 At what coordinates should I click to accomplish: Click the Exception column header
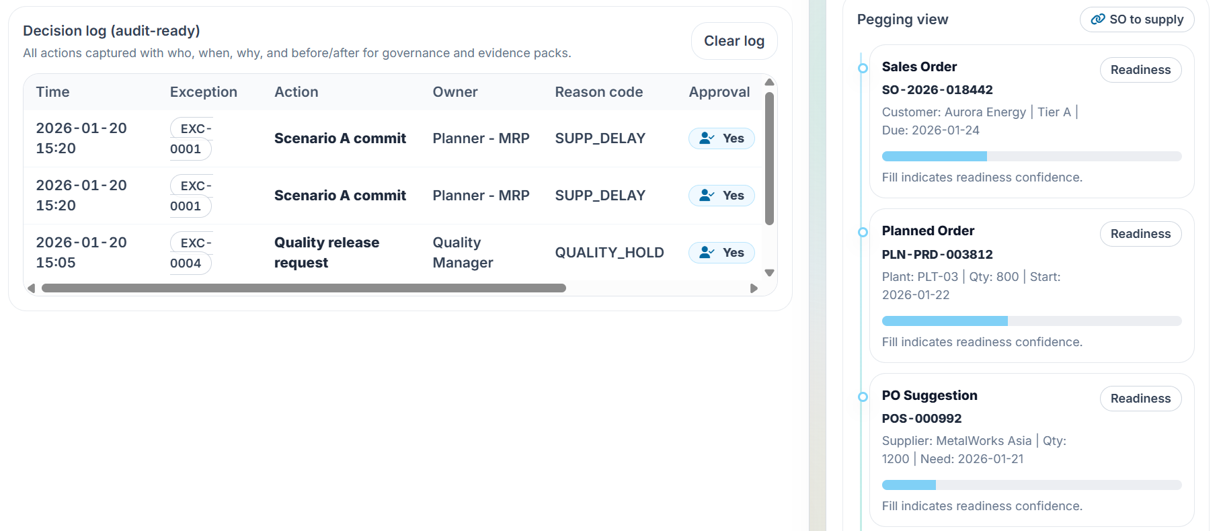203,92
